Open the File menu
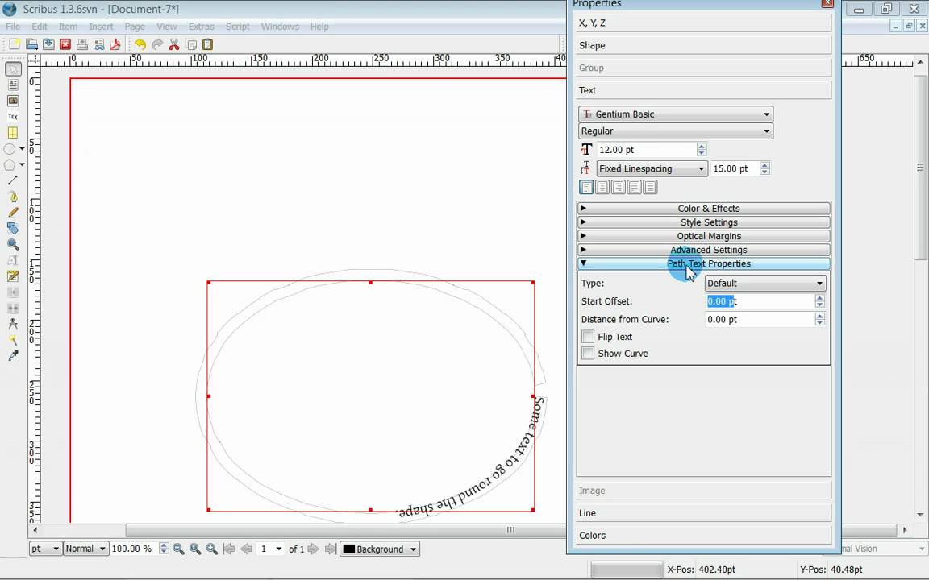The height and width of the screenshot is (580, 929). pos(13,27)
